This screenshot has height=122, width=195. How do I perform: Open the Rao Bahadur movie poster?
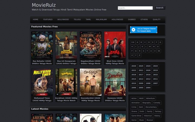point(42,45)
